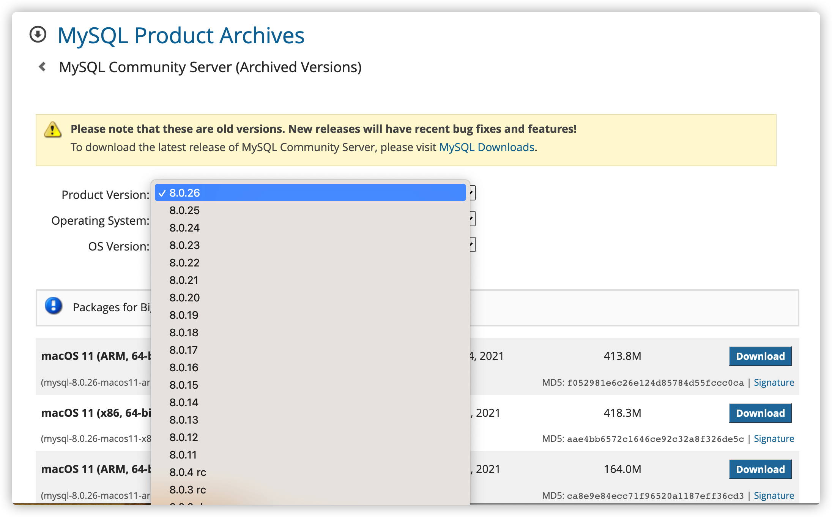Download the 418.3M macOS x86 package

tap(760, 413)
